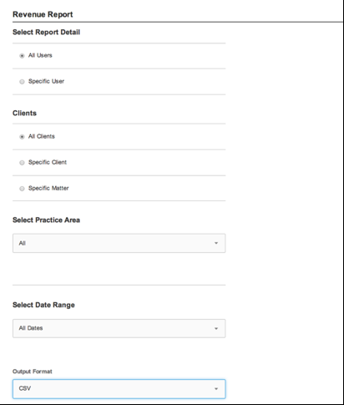Open the Output Format dropdown showing CSV

tap(119, 389)
